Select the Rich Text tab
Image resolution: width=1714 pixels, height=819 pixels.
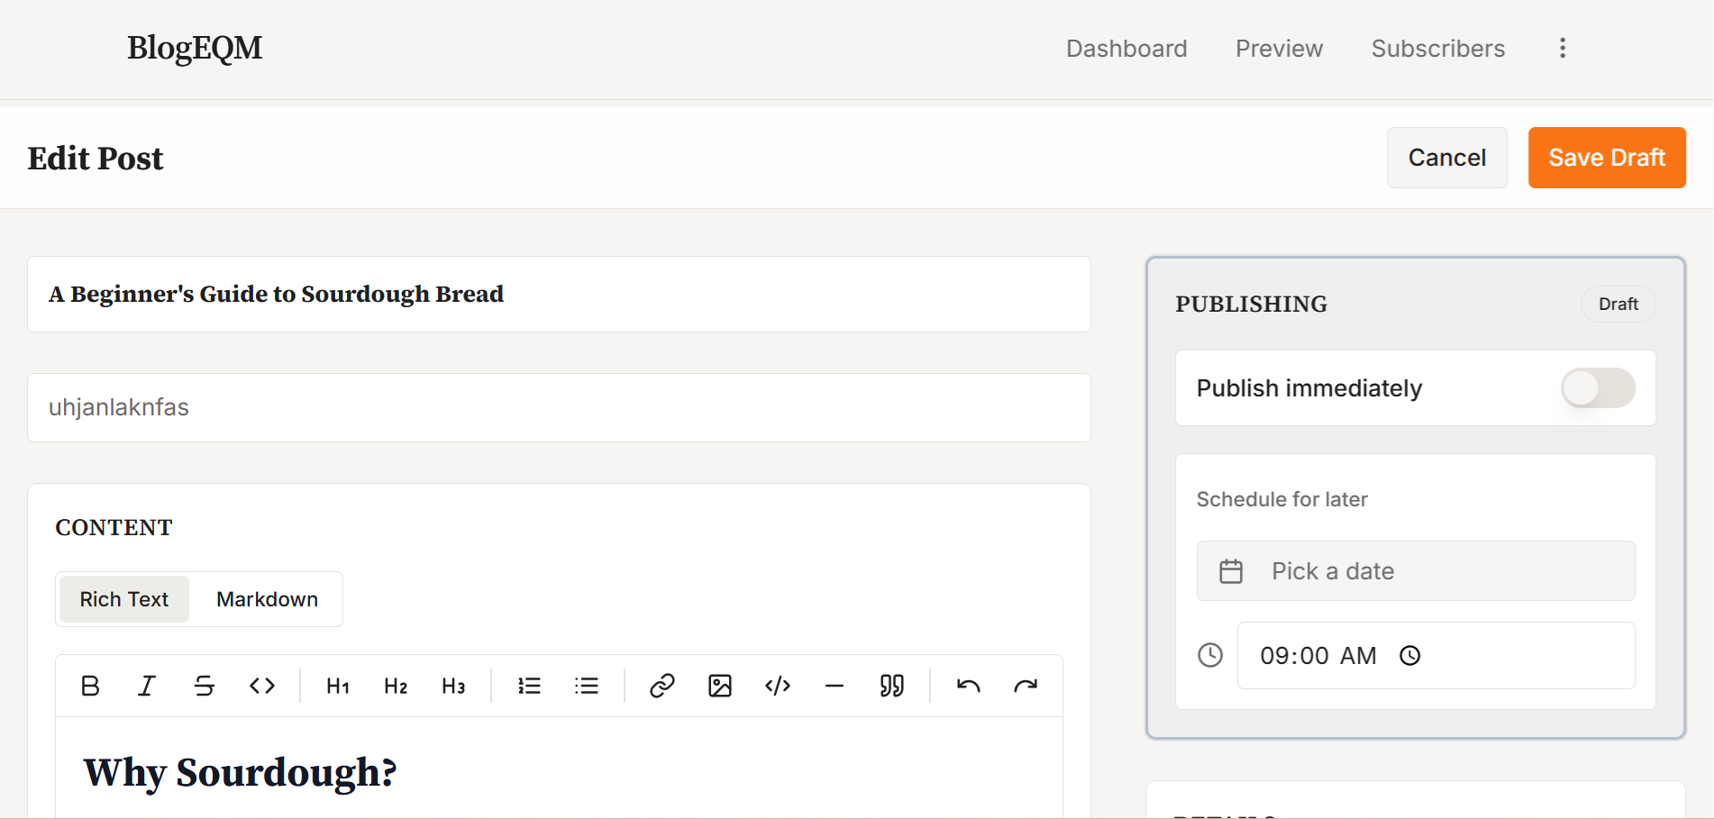(x=124, y=599)
